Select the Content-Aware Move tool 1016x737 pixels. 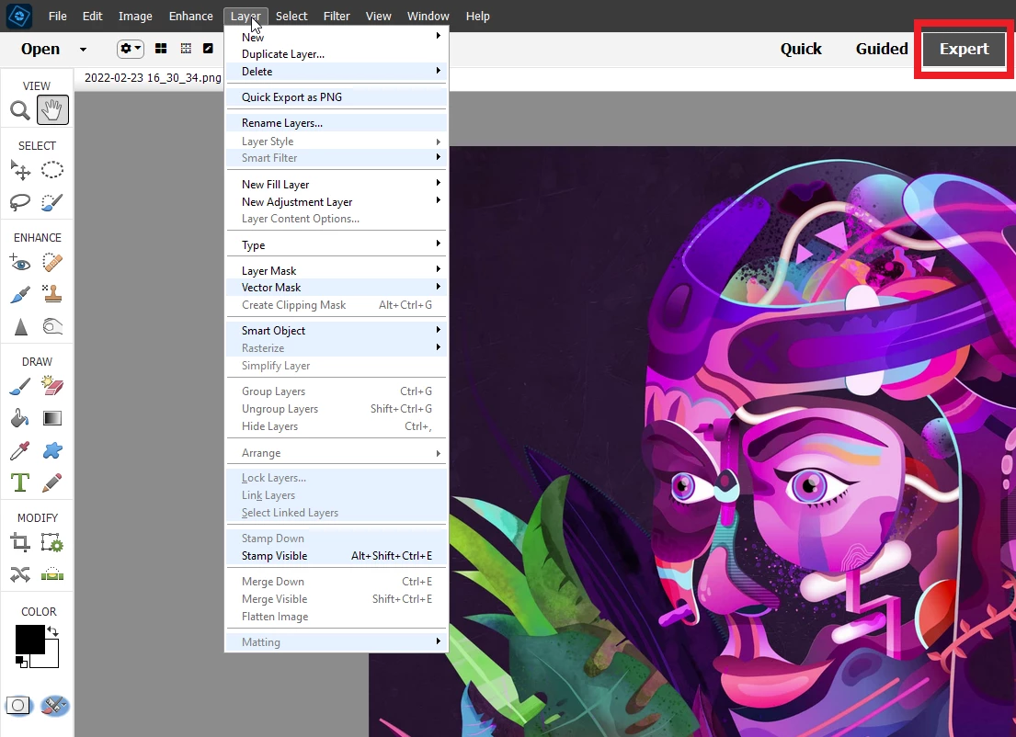coord(20,574)
